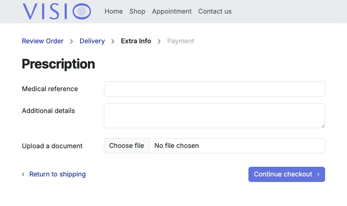
Task: Go to the Shop page
Action: (137, 12)
